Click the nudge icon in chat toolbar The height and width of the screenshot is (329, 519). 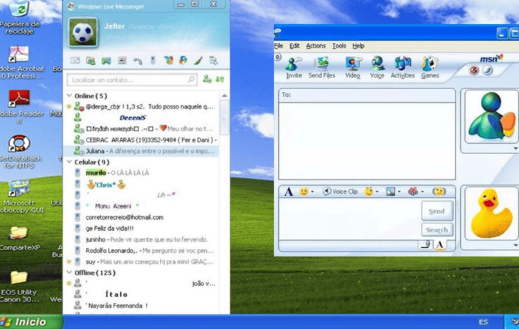click(x=439, y=191)
